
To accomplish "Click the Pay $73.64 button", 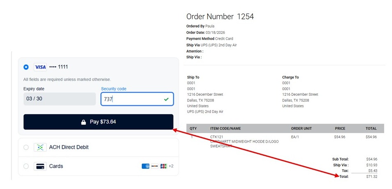I will tap(98, 122).
